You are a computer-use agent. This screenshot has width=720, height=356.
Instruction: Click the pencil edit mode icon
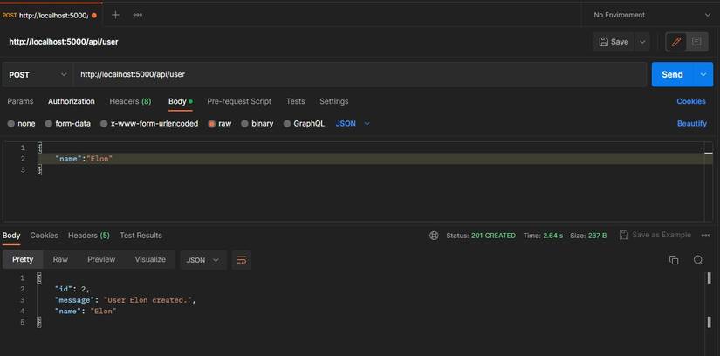(x=675, y=42)
